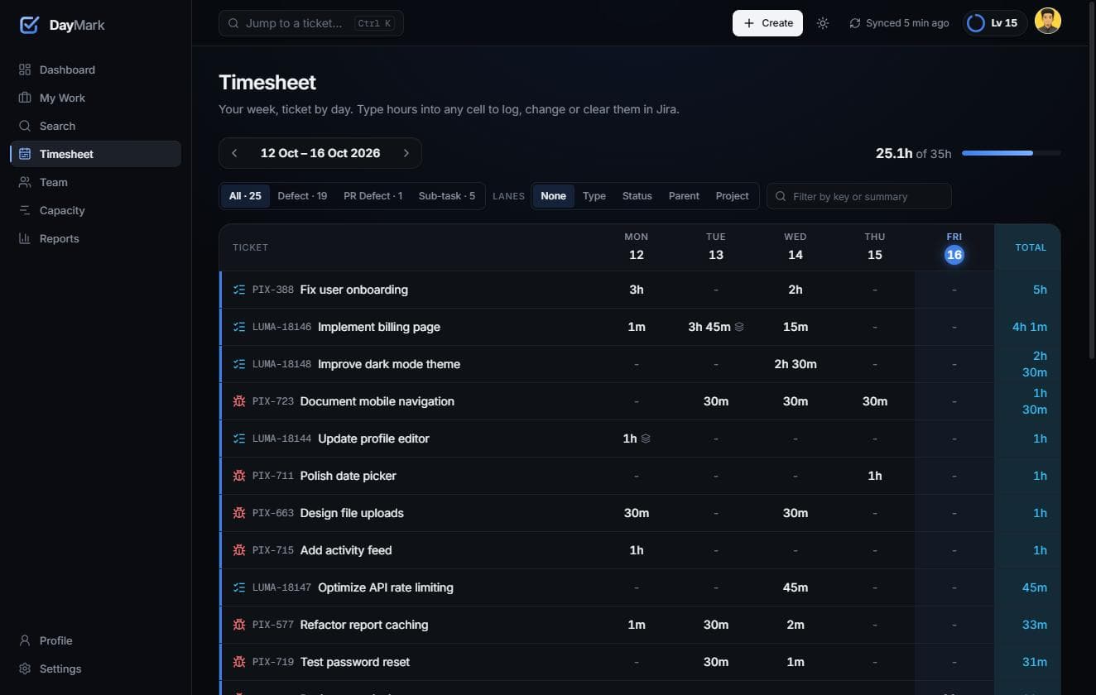
Task: Open Dashboard from sidebar
Action: [95, 69]
